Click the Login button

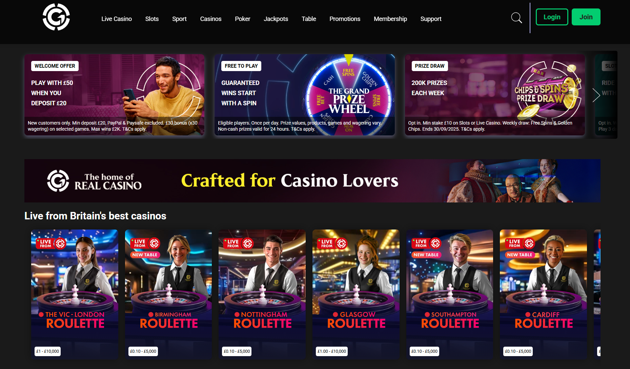click(552, 17)
